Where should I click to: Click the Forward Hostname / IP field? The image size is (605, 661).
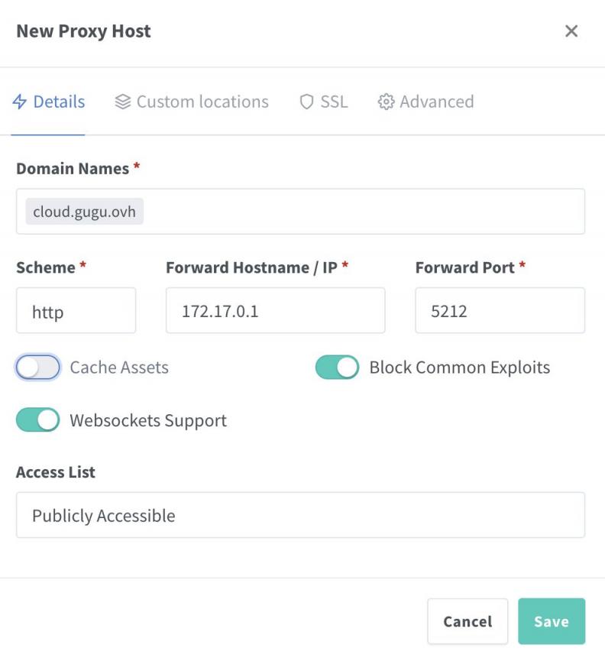275,309
